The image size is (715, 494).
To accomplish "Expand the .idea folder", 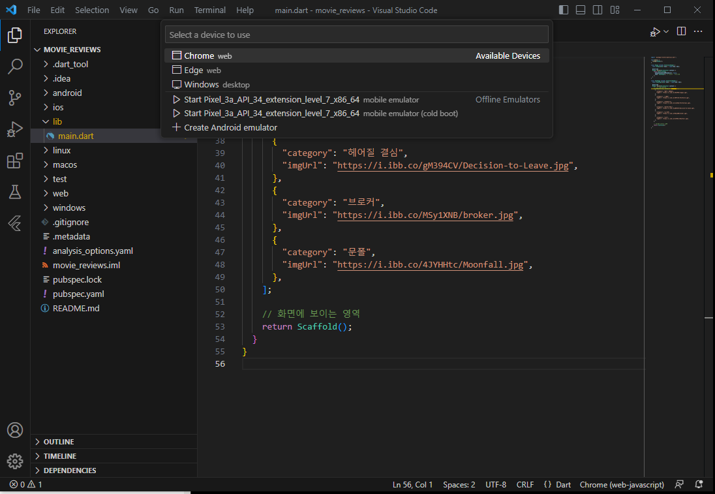I will tap(114, 78).
